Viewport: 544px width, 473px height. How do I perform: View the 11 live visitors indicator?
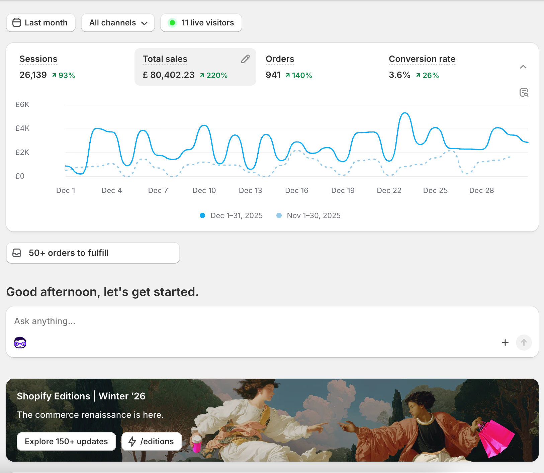point(201,23)
